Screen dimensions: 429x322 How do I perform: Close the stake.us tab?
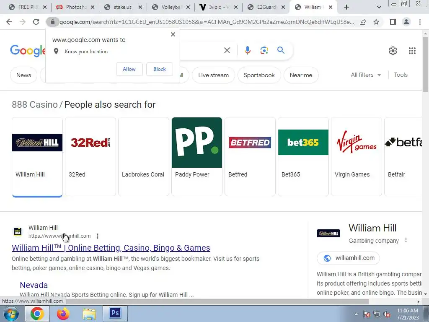tap(140, 8)
